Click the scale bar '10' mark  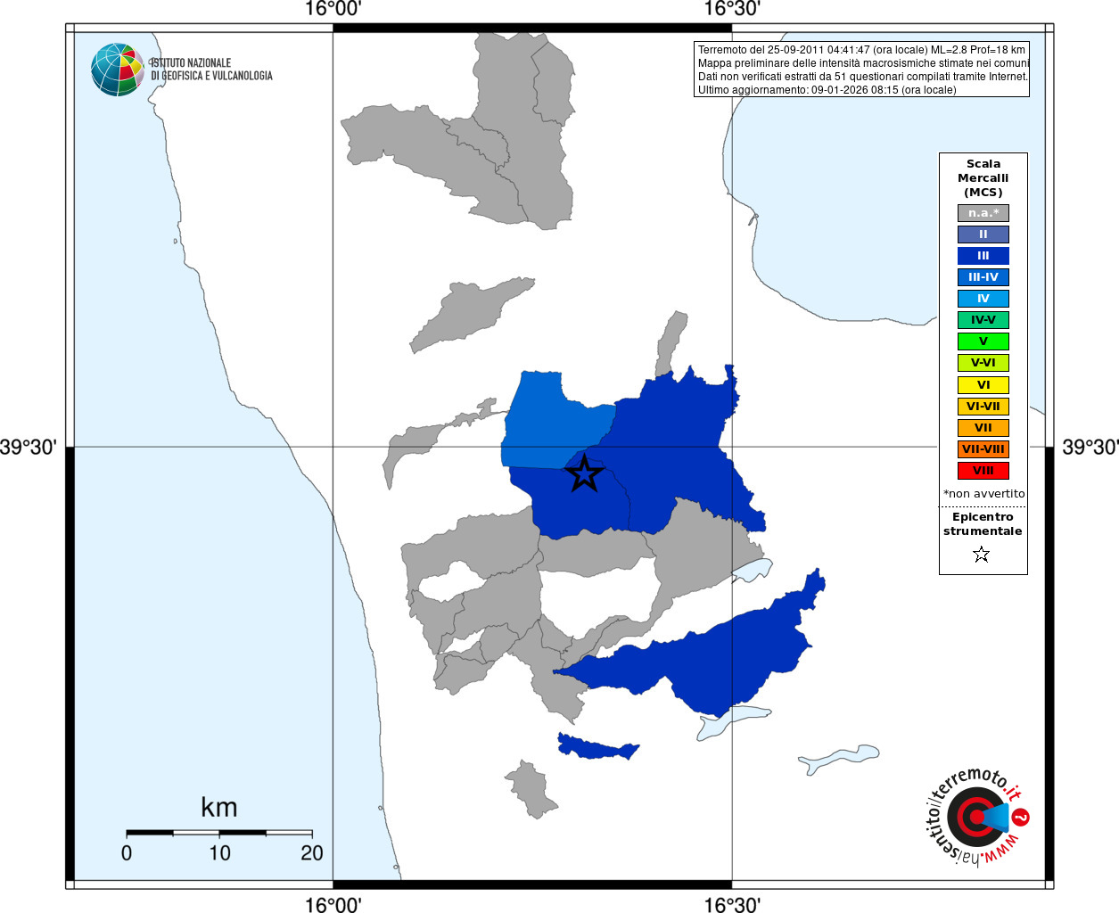tap(219, 853)
